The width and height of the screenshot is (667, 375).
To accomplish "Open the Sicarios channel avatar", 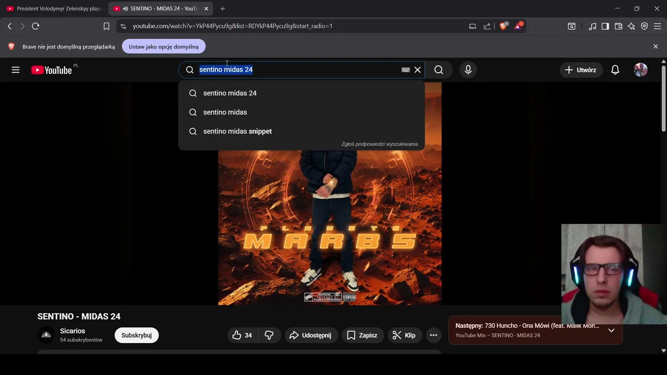I will click(x=46, y=335).
